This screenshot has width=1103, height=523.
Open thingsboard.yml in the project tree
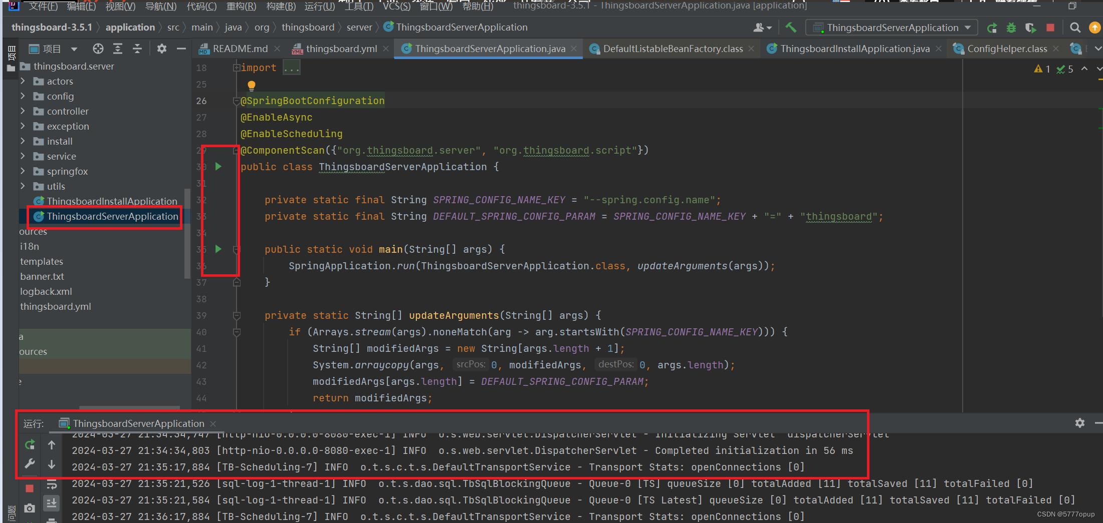(56, 306)
